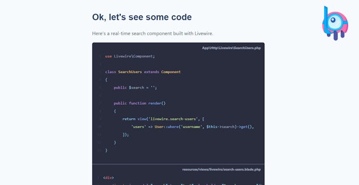The height and width of the screenshot is (185, 359).
Task: Click the Livewire jellyfish mascot logo
Action: (335, 23)
